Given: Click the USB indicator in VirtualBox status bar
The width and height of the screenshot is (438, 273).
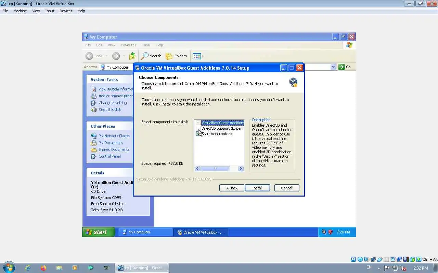Looking at the screenshot, I should point(379,259).
